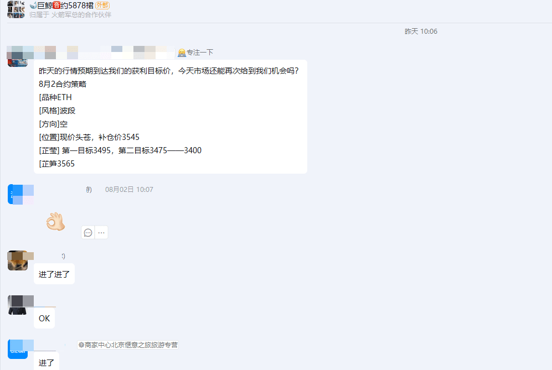Click the group chat avatar at top
This screenshot has height=370, width=552.
pos(16,9)
